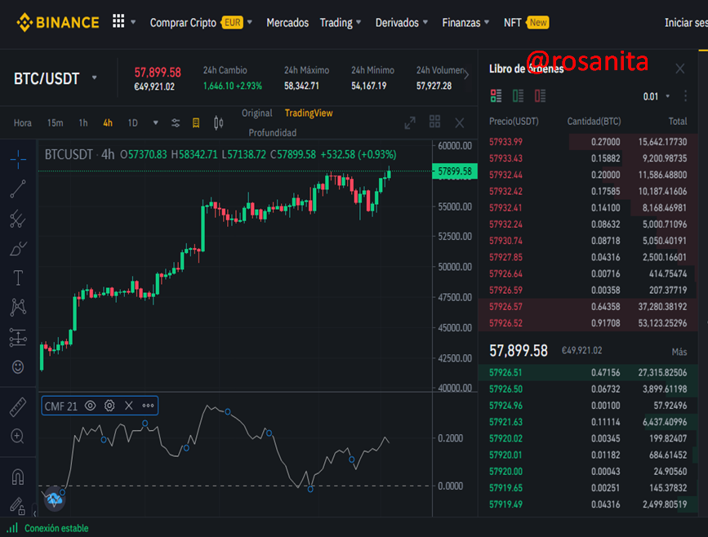Click Iniciar sesión link
Image resolution: width=708 pixels, height=537 pixels.
point(686,23)
